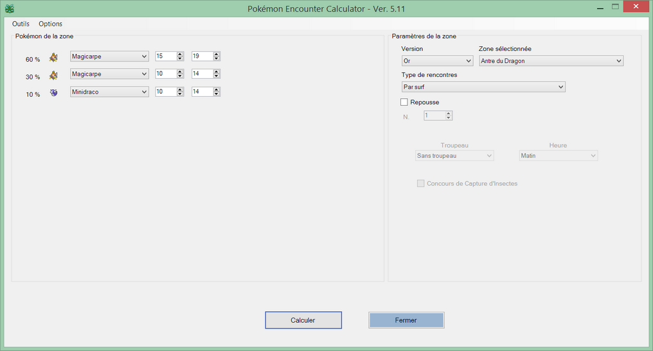Decrease the 60% row maximum level 19
The width and height of the screenshot is (653, 351).
point(217,59)
